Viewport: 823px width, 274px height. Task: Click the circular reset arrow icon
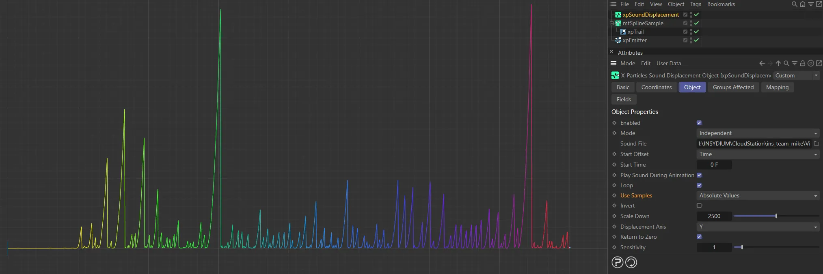[x=631, y=263]
